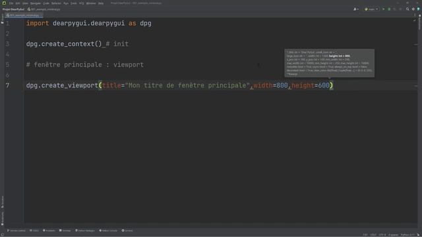Click the string "Mon titre de fenêtre principale"
The height and width of the screenshot is (237, 422).
click(187, 86)
